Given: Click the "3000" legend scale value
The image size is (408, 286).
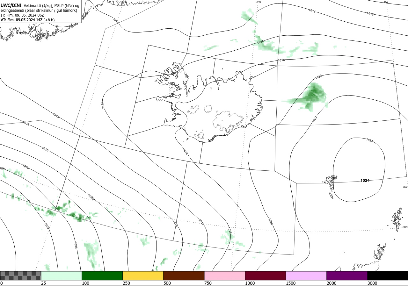Looking at the screenshot, I should tap(372, 283).
